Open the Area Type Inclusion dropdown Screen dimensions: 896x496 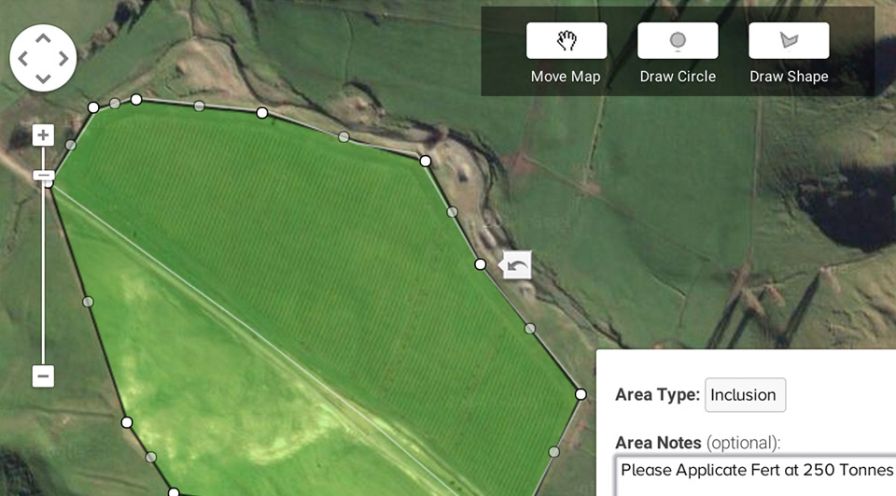click(745, 395)
